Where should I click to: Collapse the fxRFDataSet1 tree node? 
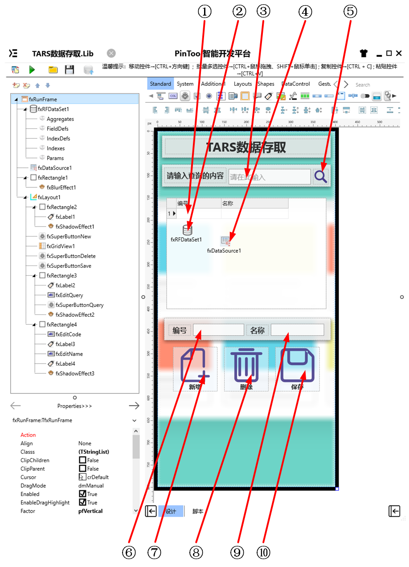click(x=25, y=109)
